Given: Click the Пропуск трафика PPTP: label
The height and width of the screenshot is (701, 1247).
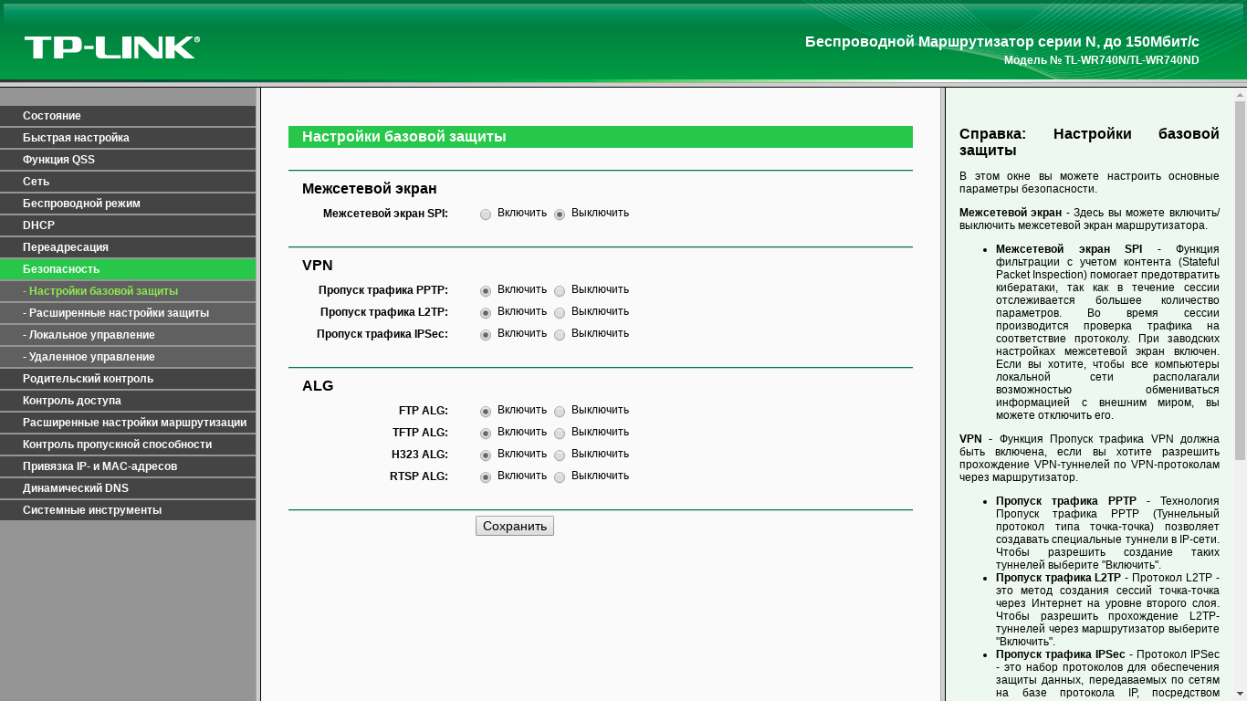Looking at the screenshot, I should pos(383,290).
